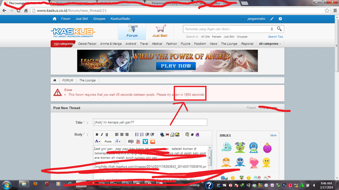Center-align text in editor
This screenshot has height=190, width=339.
pyautogui.click(x=122, y=135)
